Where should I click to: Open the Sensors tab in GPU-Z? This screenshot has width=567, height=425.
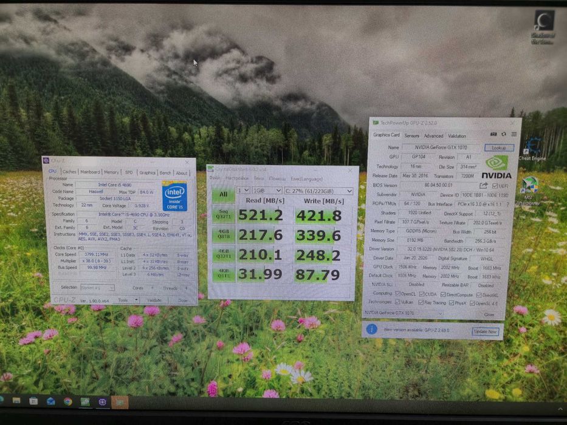[411, 135]
